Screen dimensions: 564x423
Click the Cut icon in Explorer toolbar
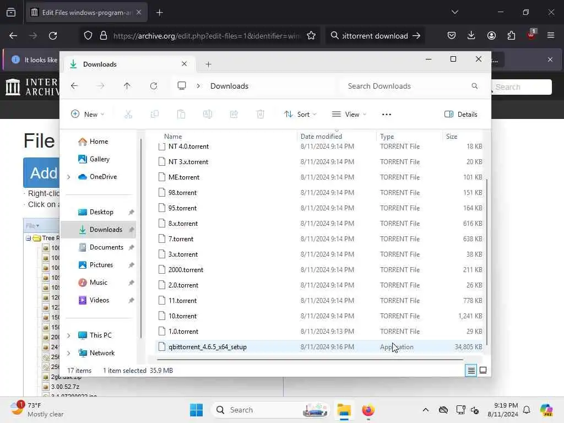[128, 115]
